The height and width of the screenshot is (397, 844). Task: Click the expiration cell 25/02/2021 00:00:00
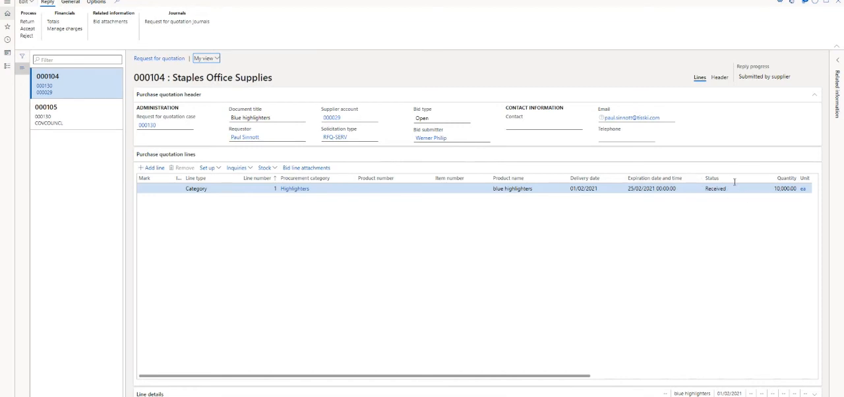click(651, 189)
